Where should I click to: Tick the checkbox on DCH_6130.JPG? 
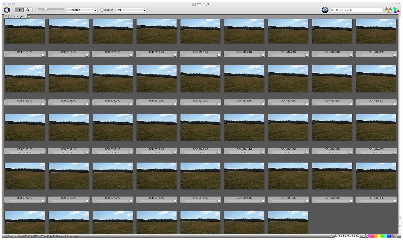tap(175, 104)
